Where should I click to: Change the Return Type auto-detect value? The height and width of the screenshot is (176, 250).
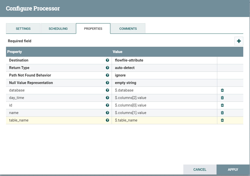coord(164,68)
